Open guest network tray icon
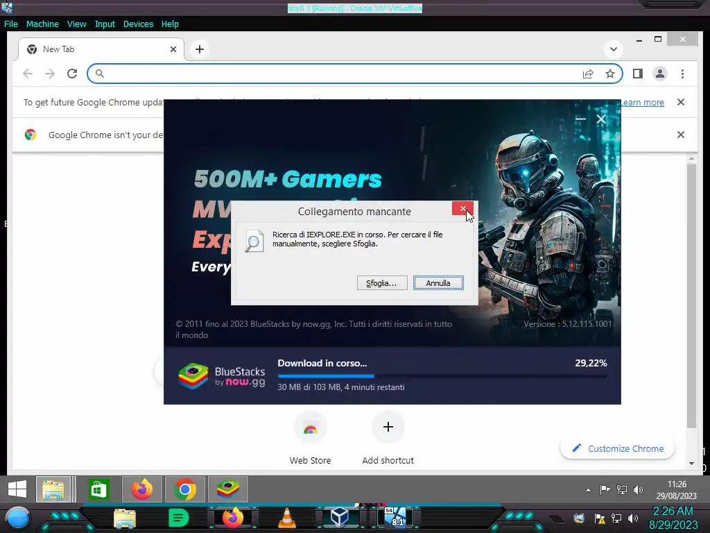The image size is (710, 533). coord(622,489)
